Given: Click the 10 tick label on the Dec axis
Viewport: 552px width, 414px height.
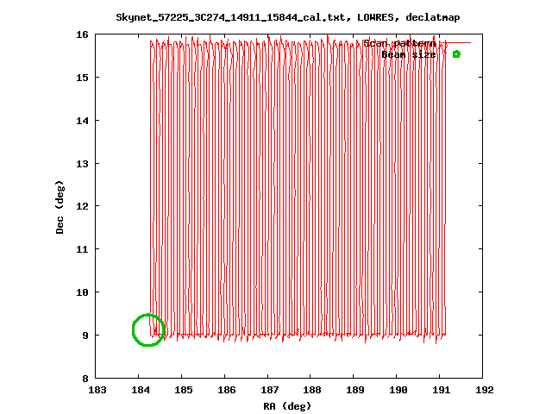Looking at the screenshot, I should point(82,292).
